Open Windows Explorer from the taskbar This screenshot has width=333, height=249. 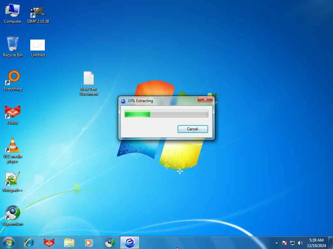69,243
